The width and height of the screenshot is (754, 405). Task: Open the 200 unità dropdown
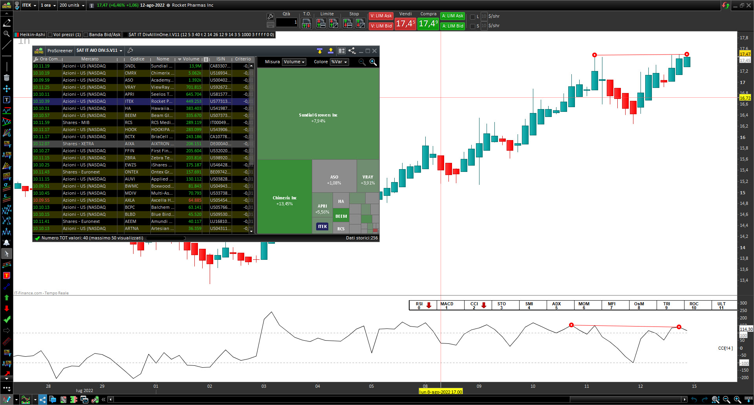point(72,5)
